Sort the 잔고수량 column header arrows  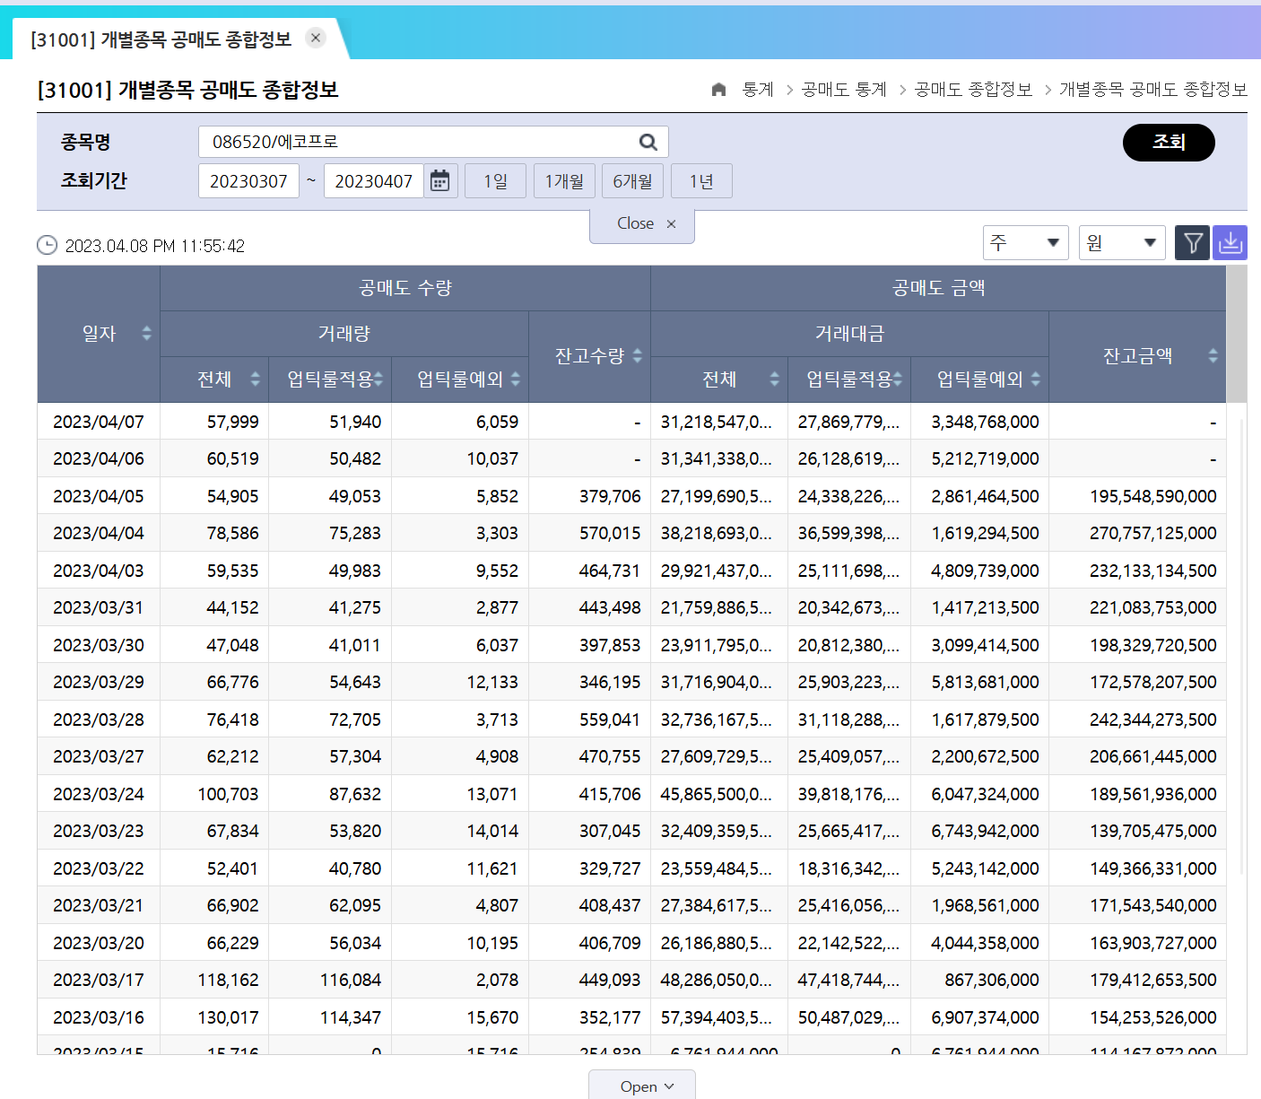coord(637,355)
